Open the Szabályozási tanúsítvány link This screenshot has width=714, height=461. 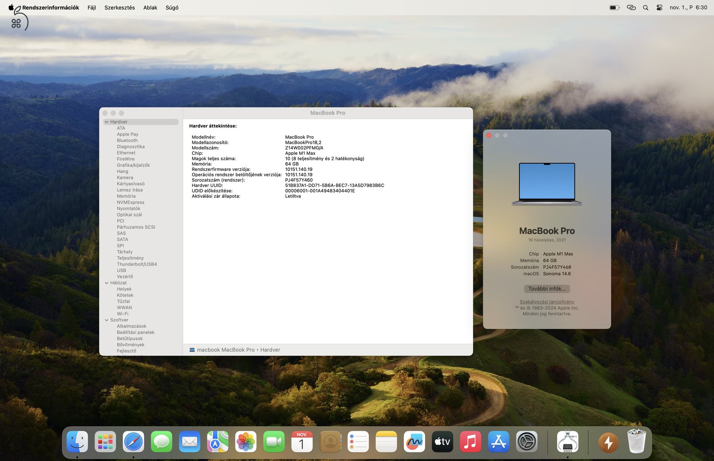click(547, 302)
